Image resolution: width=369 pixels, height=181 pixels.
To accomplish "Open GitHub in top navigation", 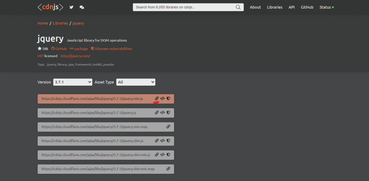I will tap(307, 7).
